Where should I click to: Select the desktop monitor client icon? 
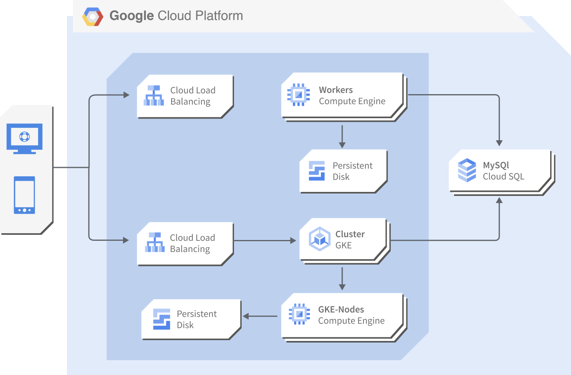click(x=24, y=139)
